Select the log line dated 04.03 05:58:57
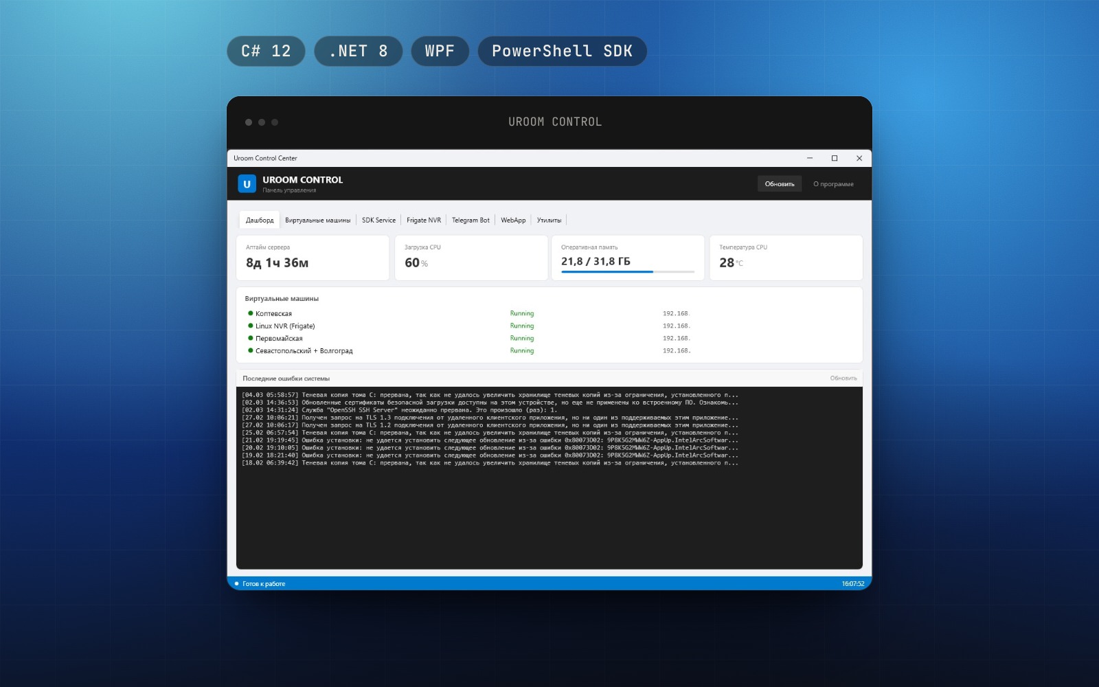1099x687 pixels. [490, 395]
